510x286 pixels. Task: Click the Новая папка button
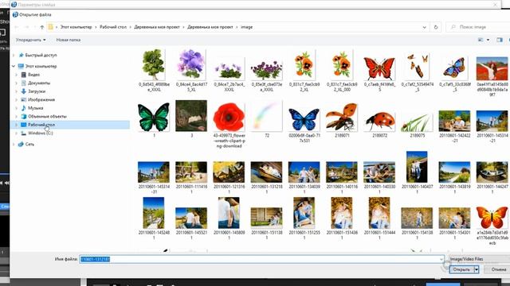pos(69,40)
